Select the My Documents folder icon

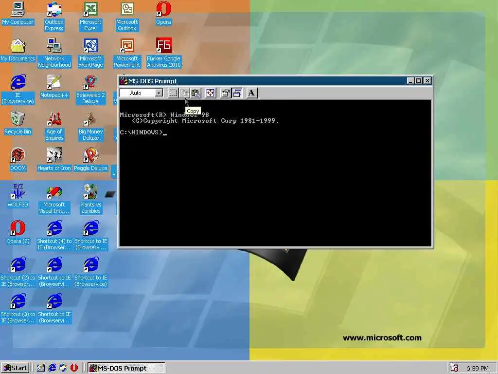click(18, 50)
